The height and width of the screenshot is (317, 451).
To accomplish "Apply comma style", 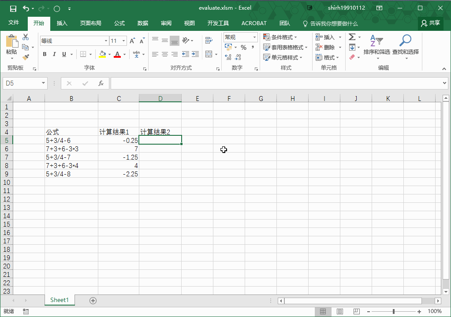I will pos(253,48).
